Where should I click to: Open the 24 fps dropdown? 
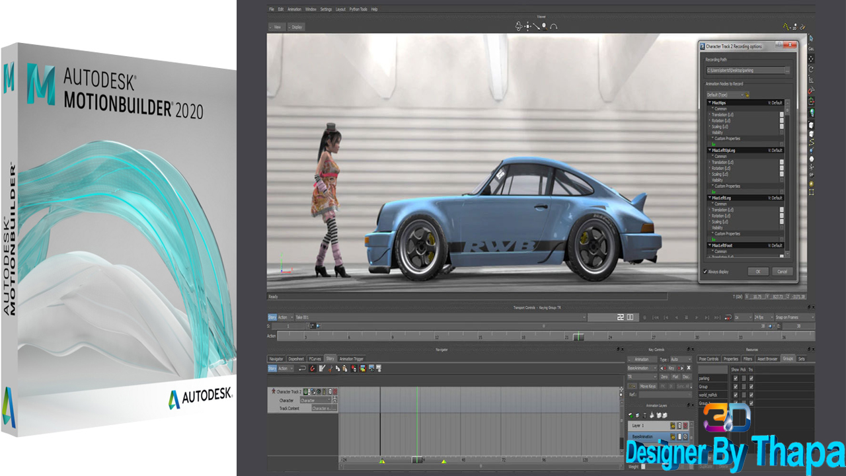[x=763, y=317]
